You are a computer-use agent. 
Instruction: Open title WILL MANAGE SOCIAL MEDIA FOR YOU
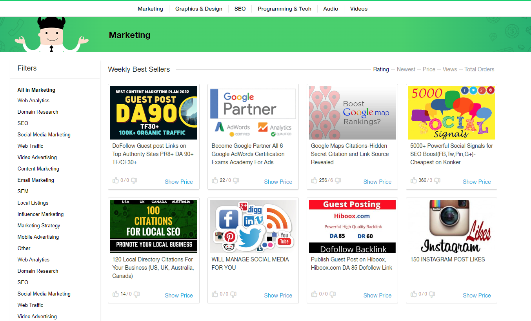(x=250, y=263)
